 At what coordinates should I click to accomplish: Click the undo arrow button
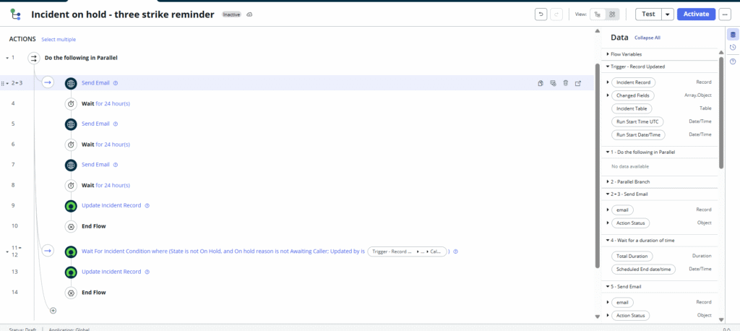[x=541, y=14]
